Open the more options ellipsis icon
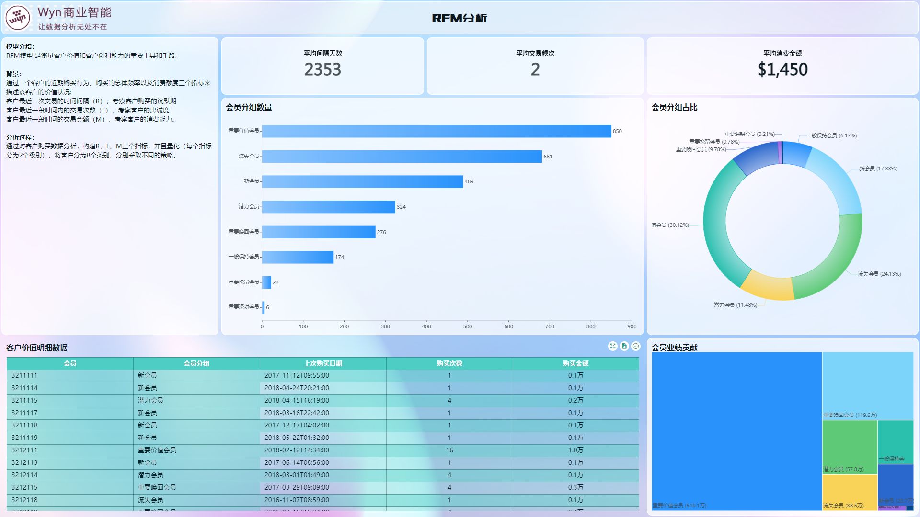 pyautogui.click(x=636, y=346)
